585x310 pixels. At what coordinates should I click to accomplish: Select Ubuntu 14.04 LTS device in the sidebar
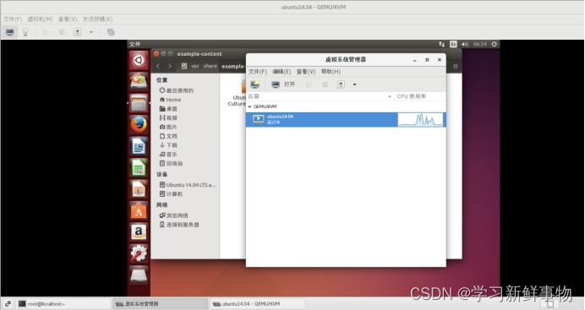[x=188, y=185]
